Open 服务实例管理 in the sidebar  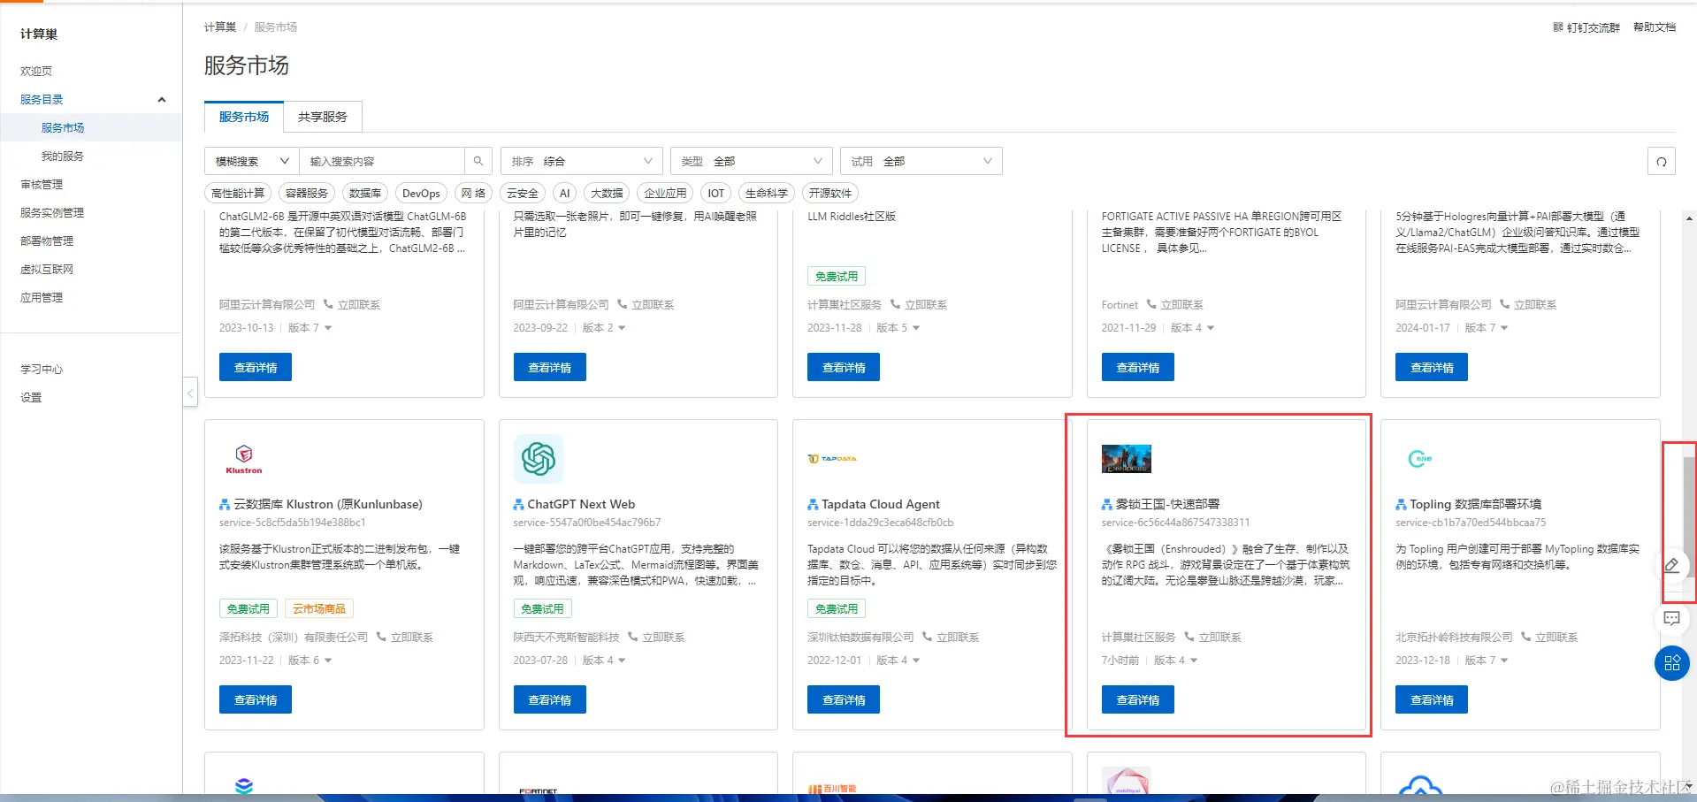(x=52, y=213)
